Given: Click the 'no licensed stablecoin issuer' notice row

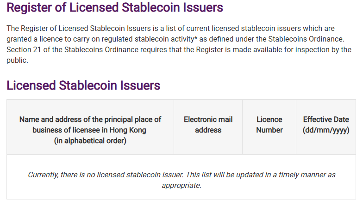Looking at the screenshot, I should pyautogui.click(x=181, y=180).
